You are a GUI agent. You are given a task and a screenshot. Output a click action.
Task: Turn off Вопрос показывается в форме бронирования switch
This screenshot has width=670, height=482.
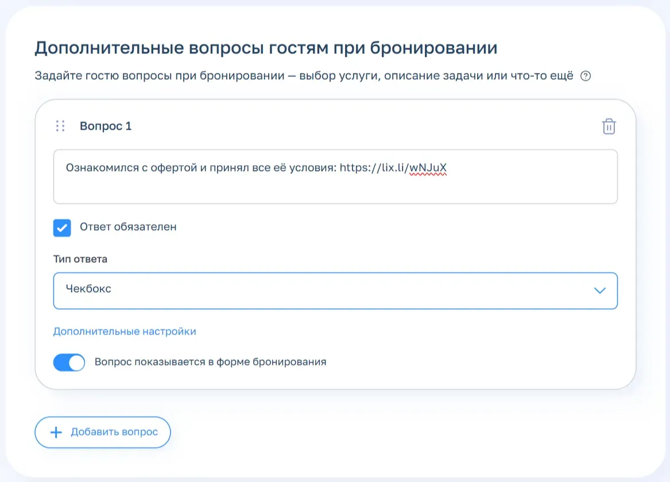coord(69,363)
